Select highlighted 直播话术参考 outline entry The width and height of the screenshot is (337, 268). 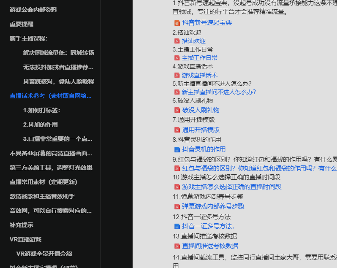51,96
